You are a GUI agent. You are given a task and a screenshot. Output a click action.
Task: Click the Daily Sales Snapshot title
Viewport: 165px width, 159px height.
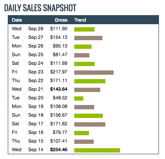[40, 8]
